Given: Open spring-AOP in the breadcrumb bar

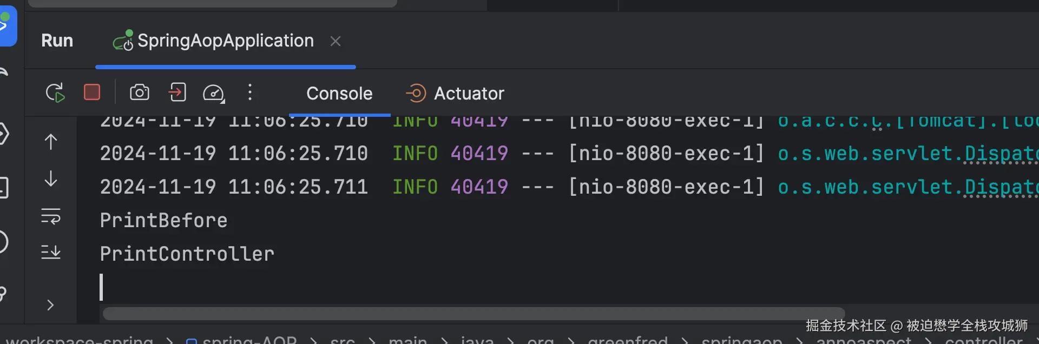Looking at the screenshot, I should tap(249, 340).
